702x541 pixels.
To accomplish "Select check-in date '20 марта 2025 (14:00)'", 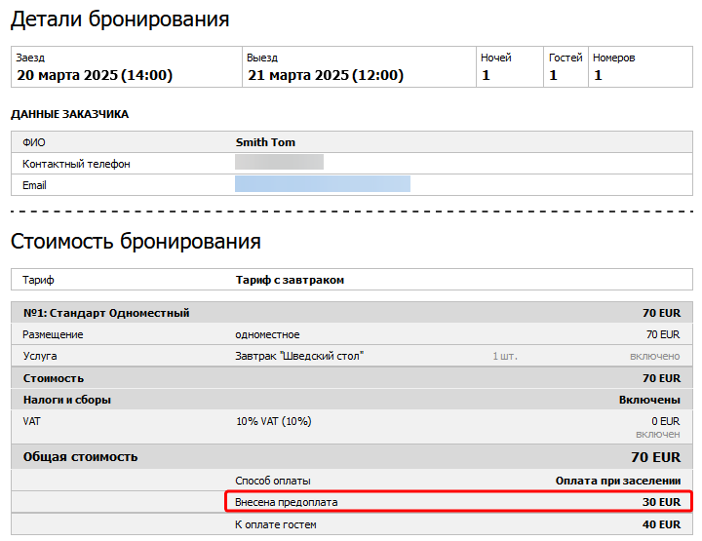I will (x=95, y=75).
